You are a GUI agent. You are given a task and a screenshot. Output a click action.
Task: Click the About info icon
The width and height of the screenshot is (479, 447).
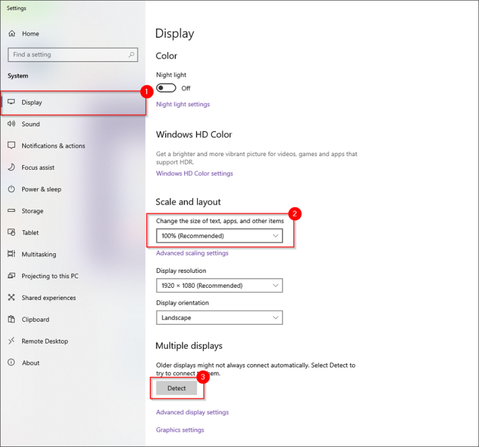coord(11,363)
